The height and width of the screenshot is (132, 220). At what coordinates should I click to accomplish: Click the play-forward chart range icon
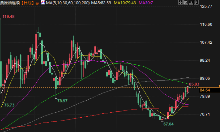[x=191, y=2]
